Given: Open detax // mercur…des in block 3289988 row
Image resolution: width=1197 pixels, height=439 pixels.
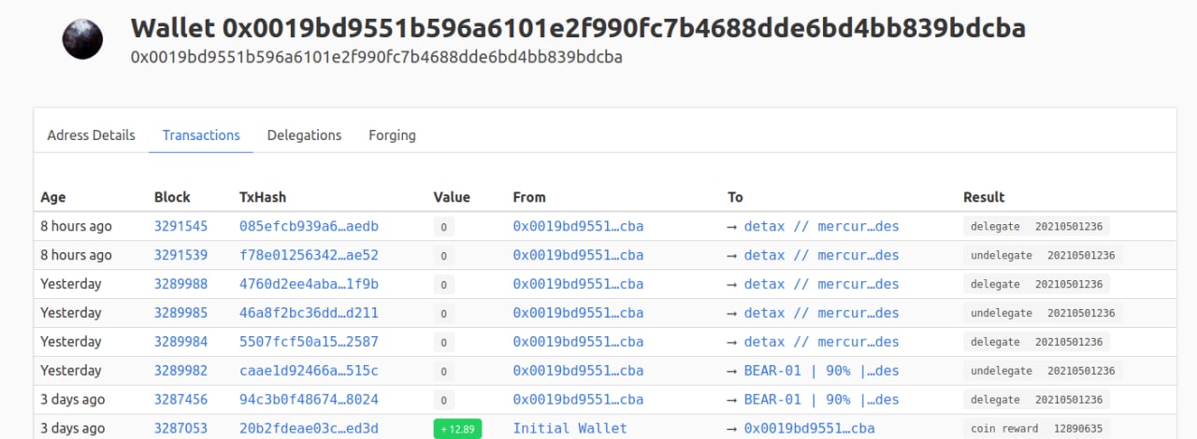Looking at the screenshot, I should click(x=821, y=284).
